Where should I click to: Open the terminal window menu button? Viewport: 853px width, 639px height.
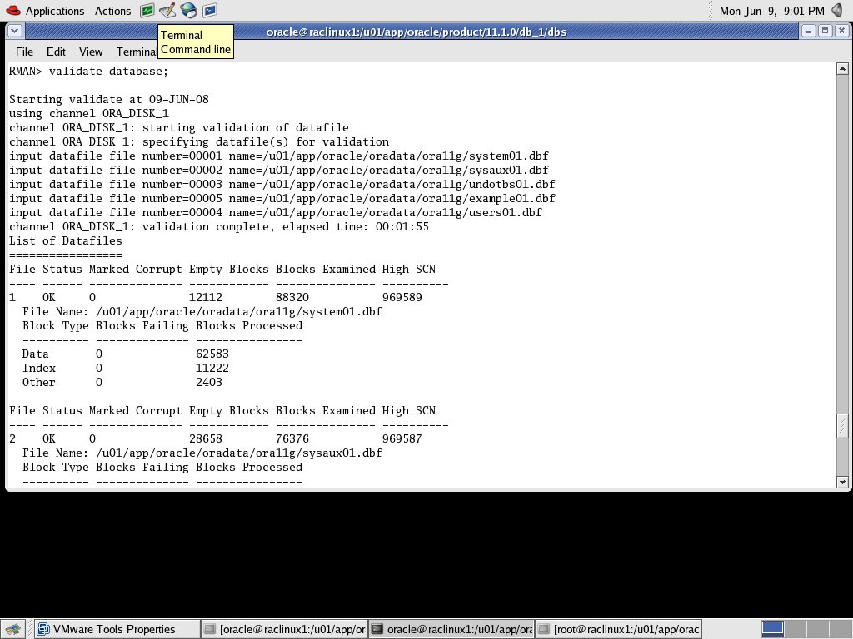point(15,32)
